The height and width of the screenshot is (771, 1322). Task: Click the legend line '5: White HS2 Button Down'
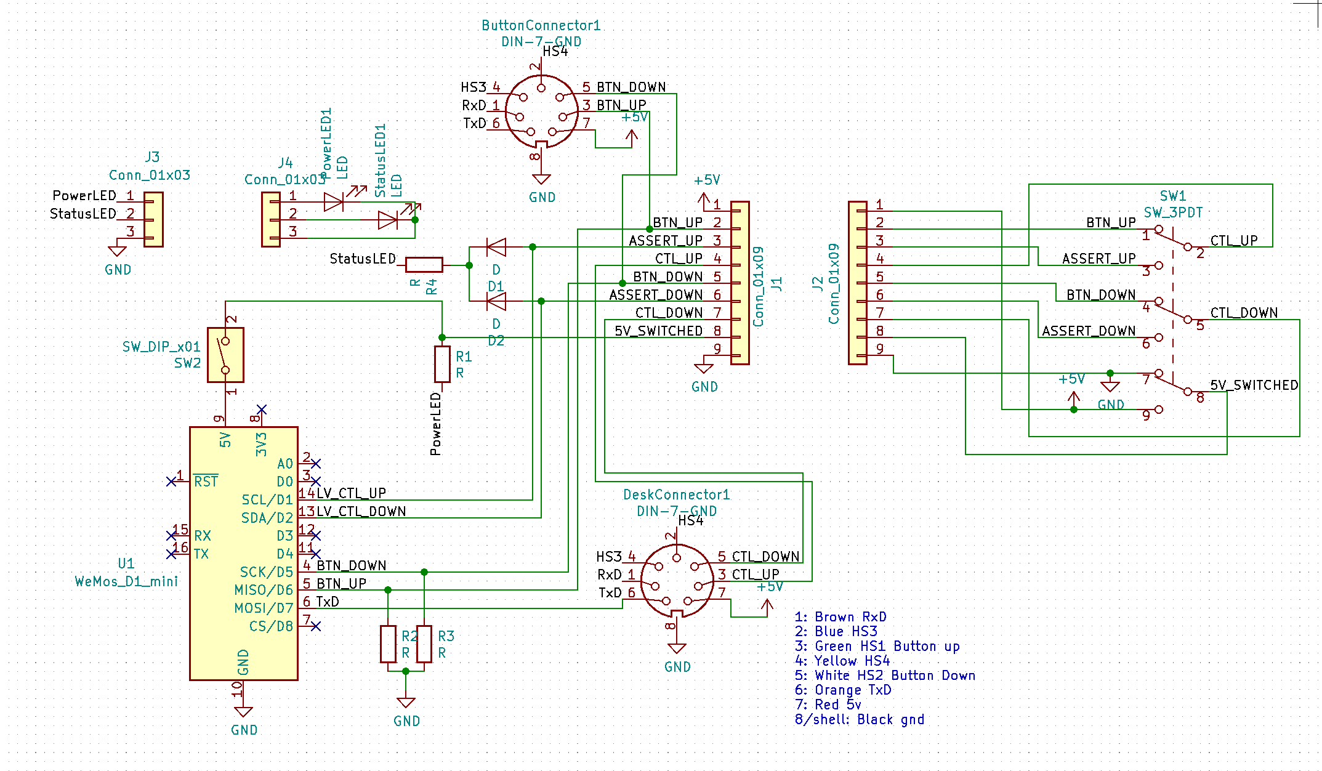pyautogui.click(x=885, y=676)
